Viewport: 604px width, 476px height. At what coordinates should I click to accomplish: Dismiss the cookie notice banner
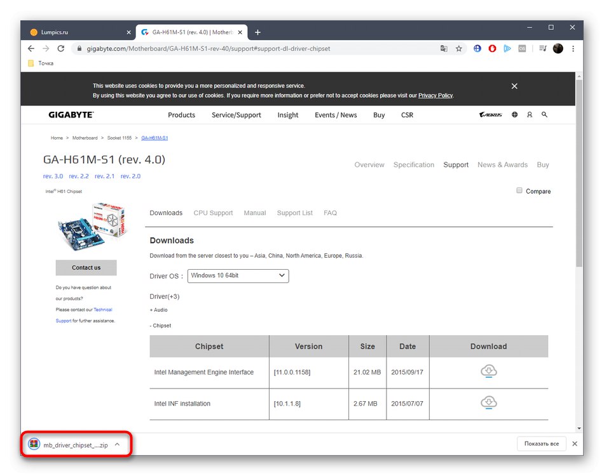(514, 86)
